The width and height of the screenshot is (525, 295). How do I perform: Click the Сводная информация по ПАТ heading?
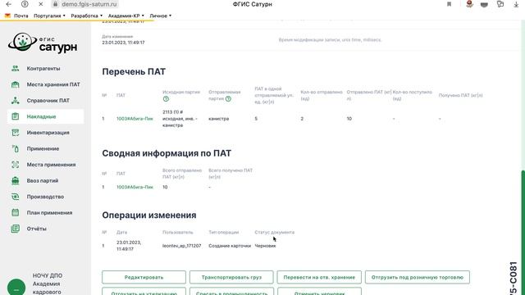click(x=167, y=153)
